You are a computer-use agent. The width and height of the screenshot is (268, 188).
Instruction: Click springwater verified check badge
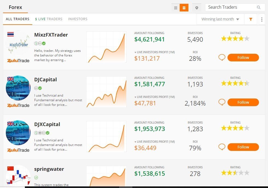(36, 178)
